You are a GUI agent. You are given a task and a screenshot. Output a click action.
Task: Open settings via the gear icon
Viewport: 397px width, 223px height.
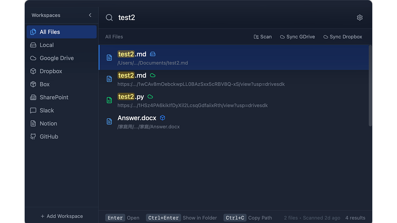[x=359, y=17]
